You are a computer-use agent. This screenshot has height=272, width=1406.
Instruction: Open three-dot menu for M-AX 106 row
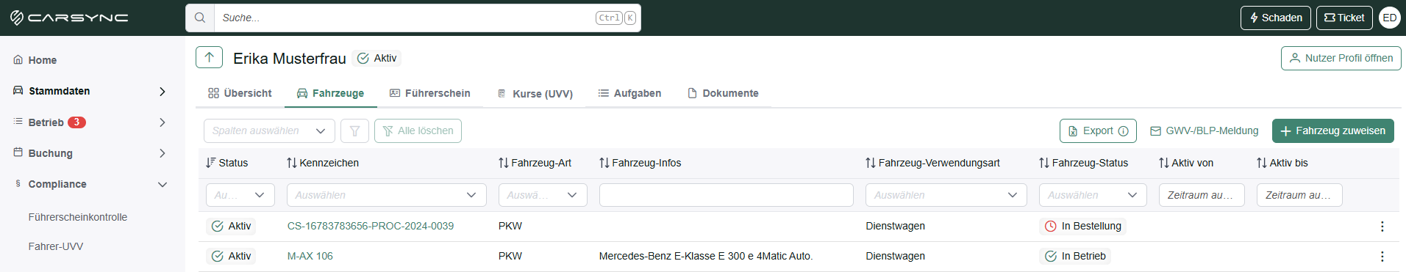click(x=1382, y=256)
